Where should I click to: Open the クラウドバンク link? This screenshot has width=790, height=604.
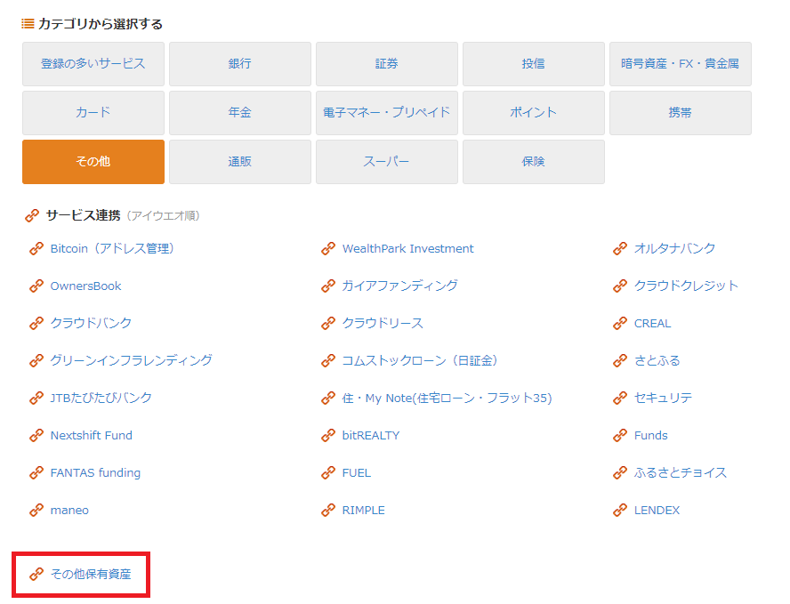coord(91,323)
